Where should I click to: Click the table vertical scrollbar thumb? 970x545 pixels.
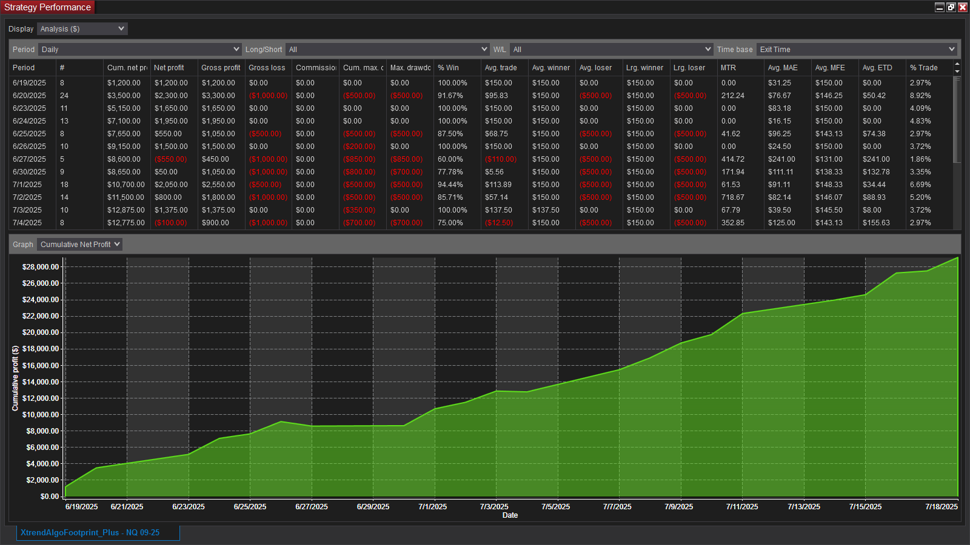pos(957,119)
